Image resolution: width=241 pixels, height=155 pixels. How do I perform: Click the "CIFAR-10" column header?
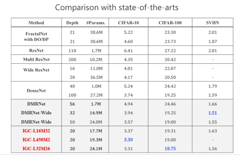point(129,23)
